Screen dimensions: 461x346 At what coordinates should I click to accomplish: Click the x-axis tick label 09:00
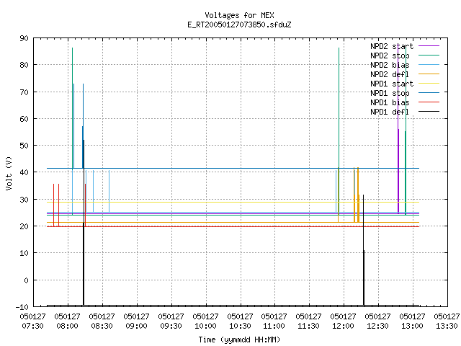[136, 326]
